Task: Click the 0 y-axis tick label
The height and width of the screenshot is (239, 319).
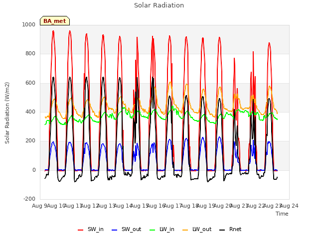Action: [x=34, y=170]
